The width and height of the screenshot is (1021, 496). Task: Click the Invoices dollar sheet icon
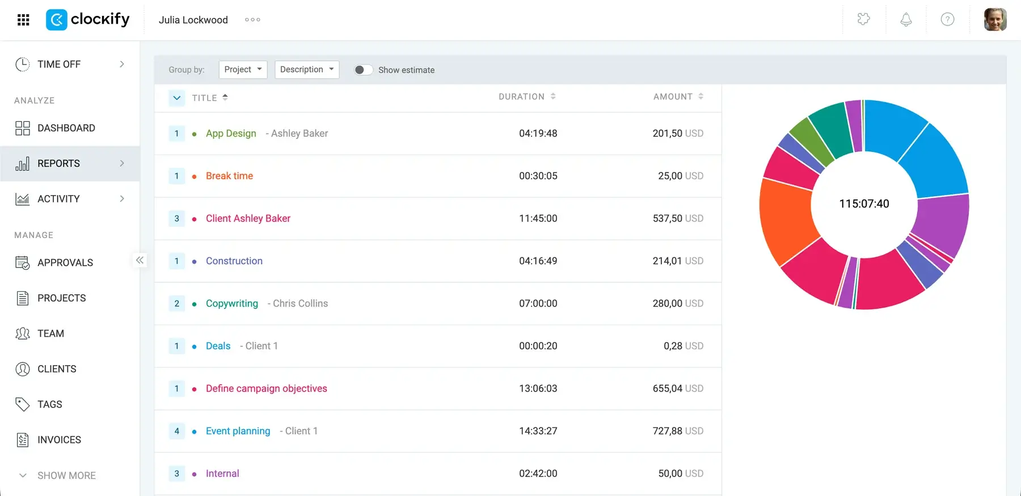(x=23, y=440)
